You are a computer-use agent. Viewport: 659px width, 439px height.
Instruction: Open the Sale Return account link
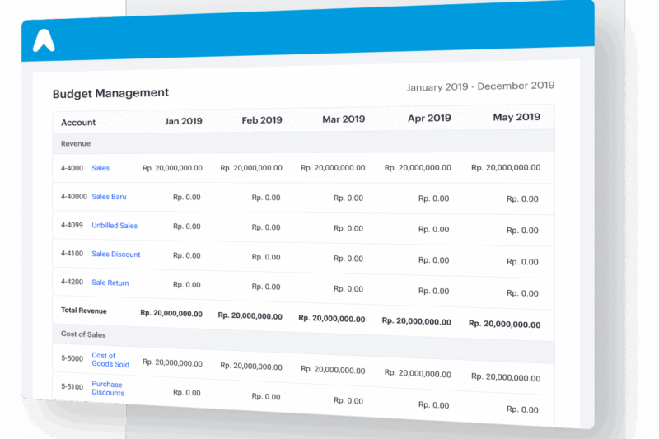click(110, 283)
